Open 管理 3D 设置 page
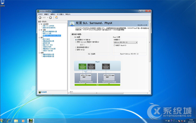196x123 pixels. point(47,33)
